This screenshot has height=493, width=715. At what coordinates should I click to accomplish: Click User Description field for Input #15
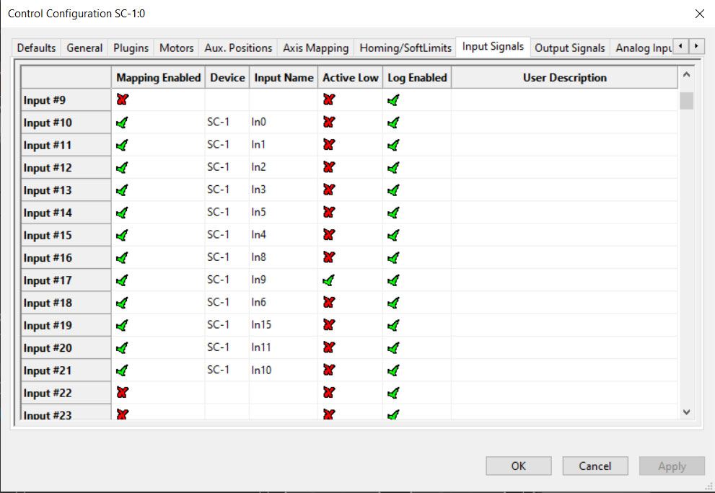coord(564,235)
